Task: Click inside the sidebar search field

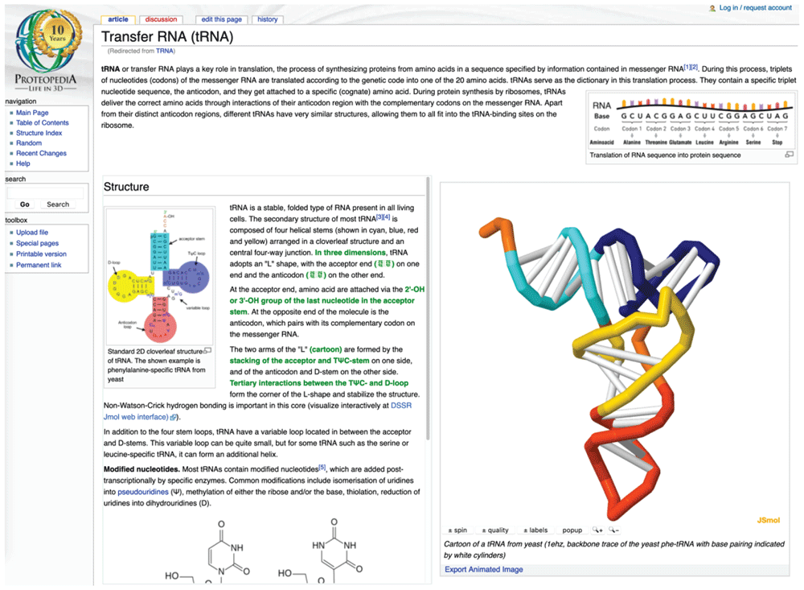Action: coord(45,193)
